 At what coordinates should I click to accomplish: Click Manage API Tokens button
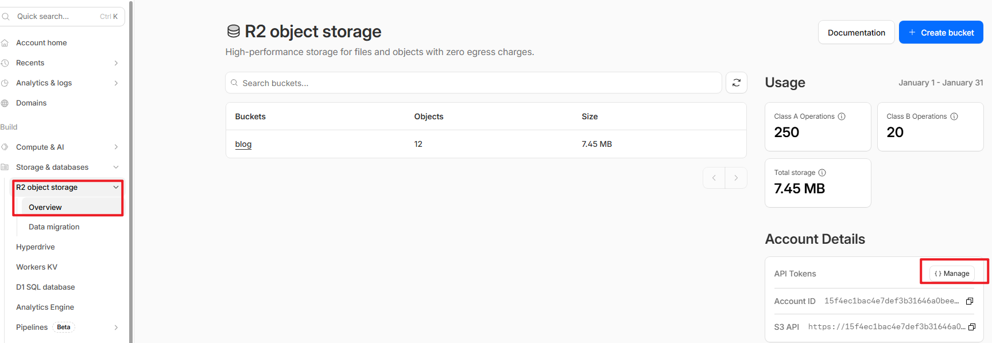click(x=952, y=274)
